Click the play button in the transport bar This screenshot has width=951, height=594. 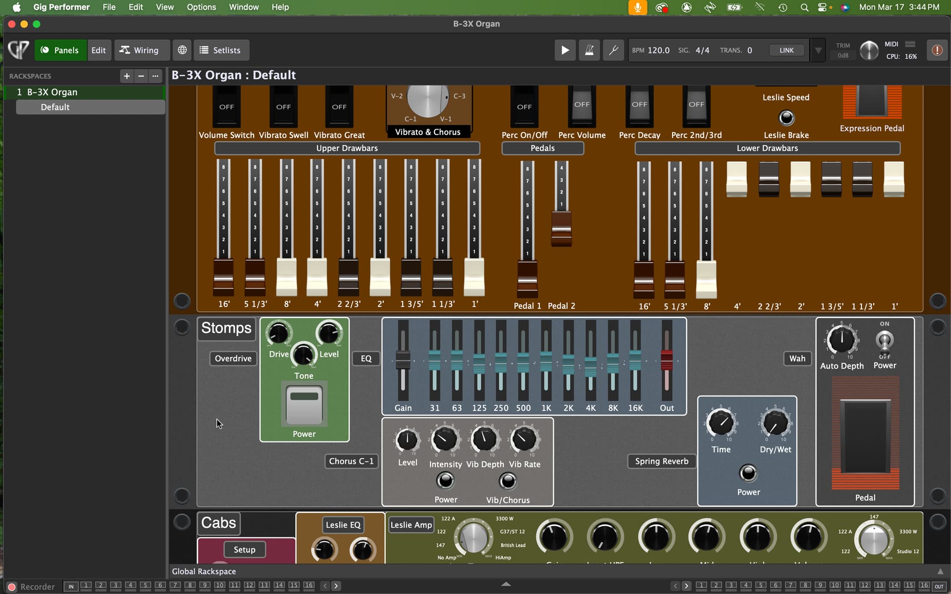click(x=565, y=50)
